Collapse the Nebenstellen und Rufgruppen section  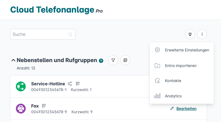[13, 60]
